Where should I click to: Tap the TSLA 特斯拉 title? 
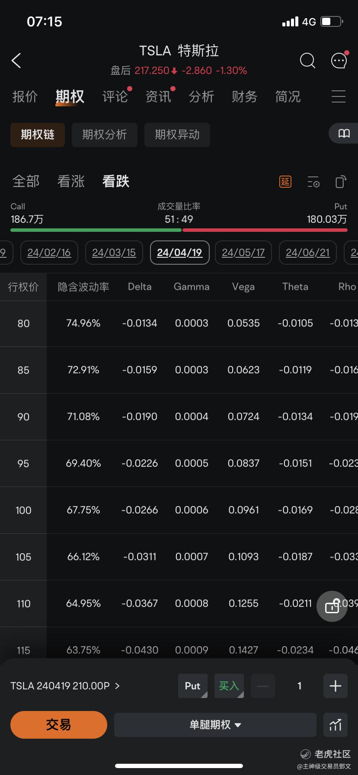pyautogui.click(x=179, y=51)
